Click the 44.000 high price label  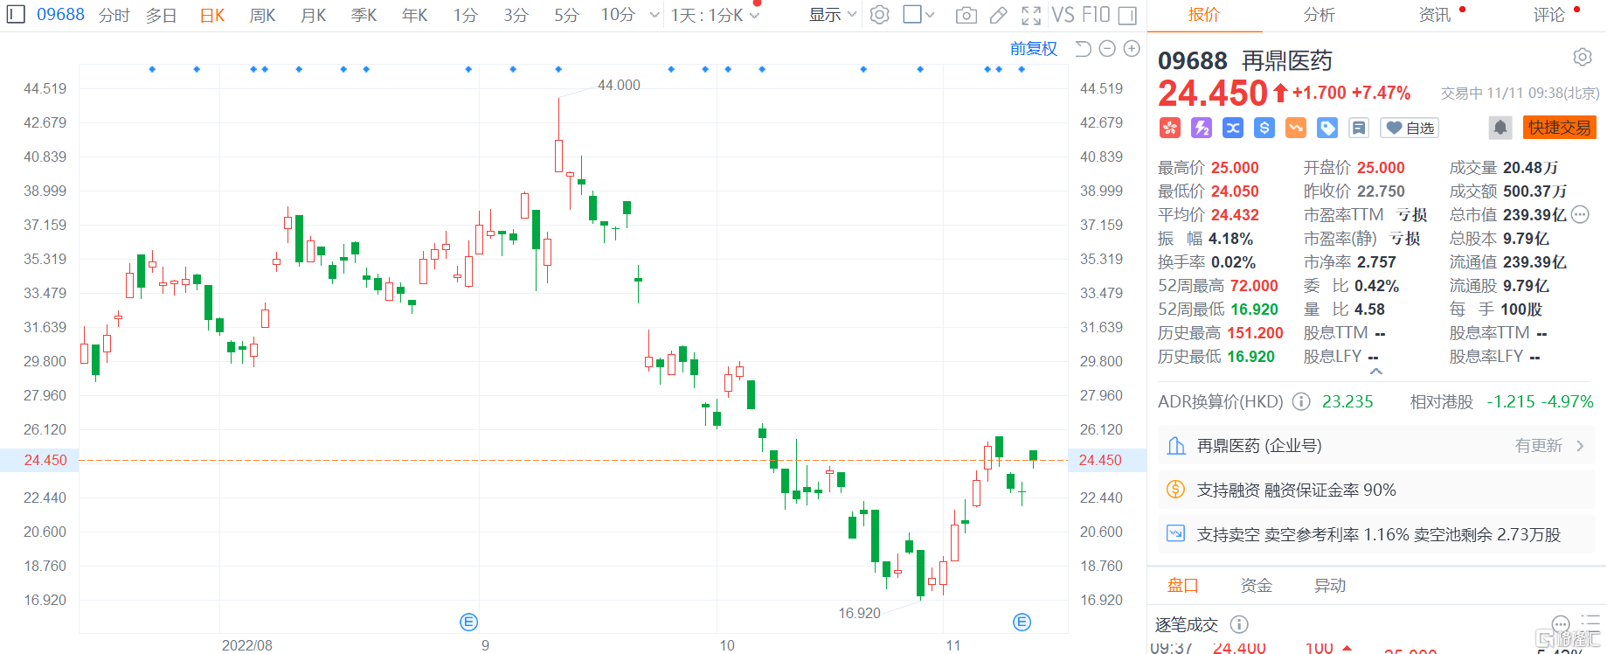coord(619,85)
